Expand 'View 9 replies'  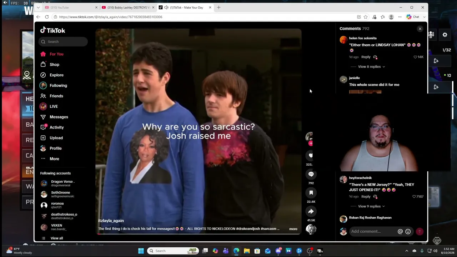pos(372,206)
